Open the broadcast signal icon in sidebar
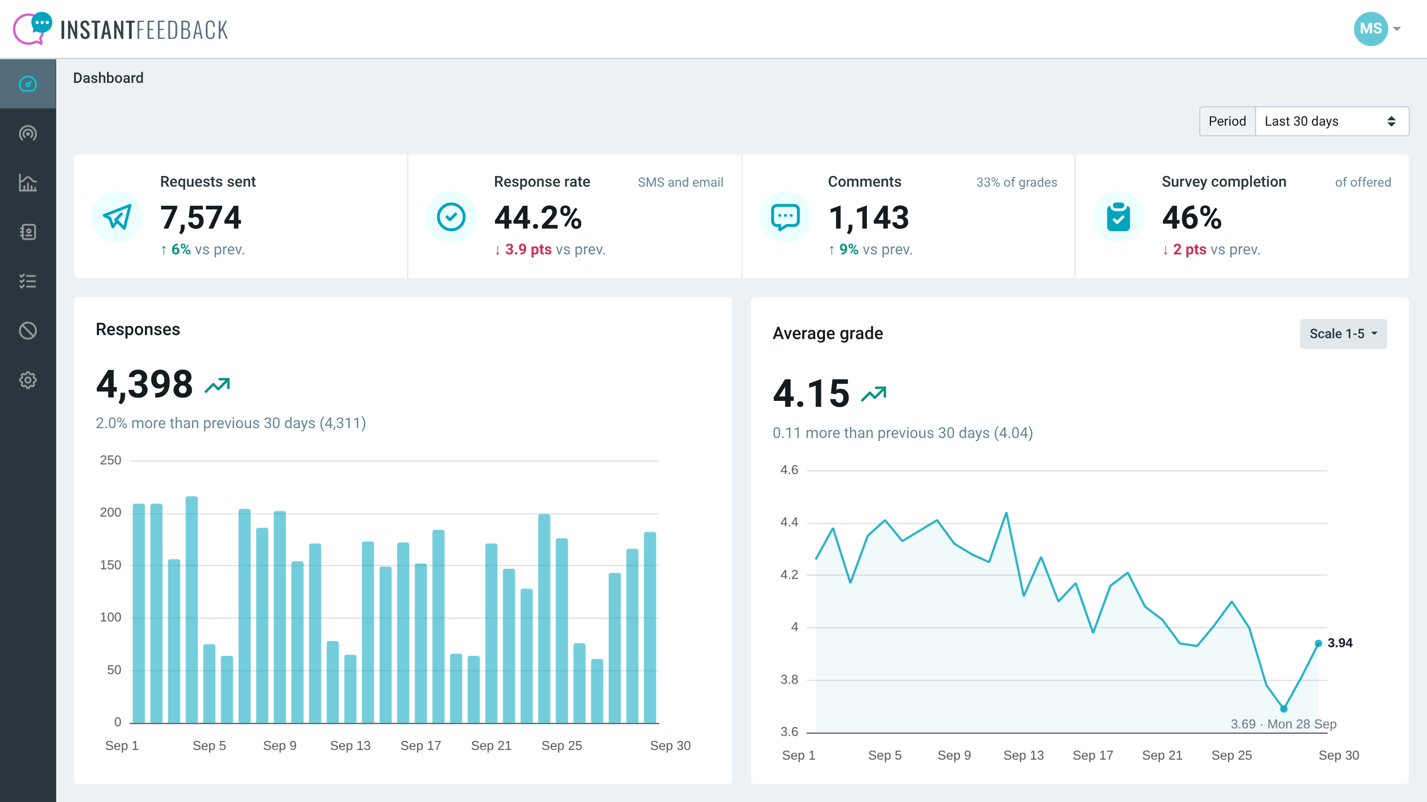Image resolution: width=1427 pixels, height=802 pixels. pos(28,133)
